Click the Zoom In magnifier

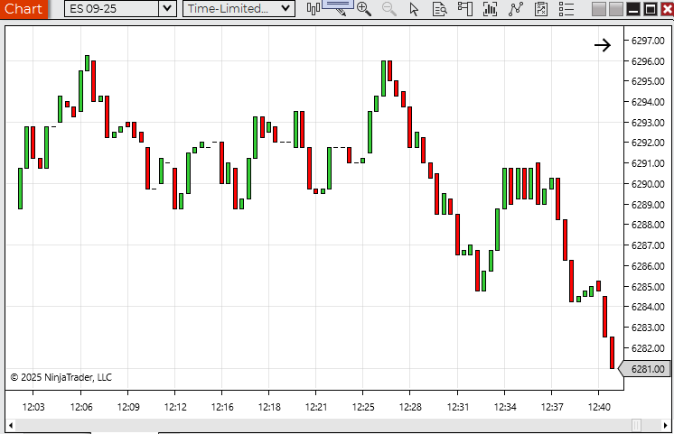click(x=363, y=9)
